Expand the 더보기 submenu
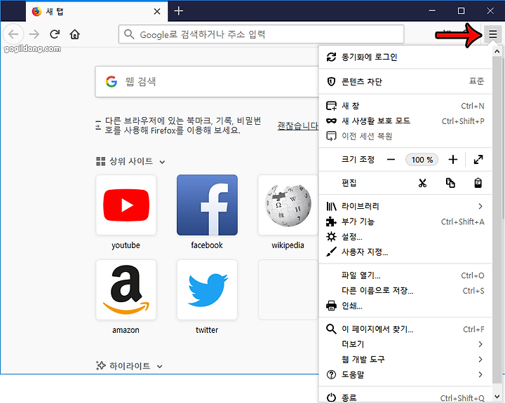Viewport: 505px width, 403px height. [405, 344]
